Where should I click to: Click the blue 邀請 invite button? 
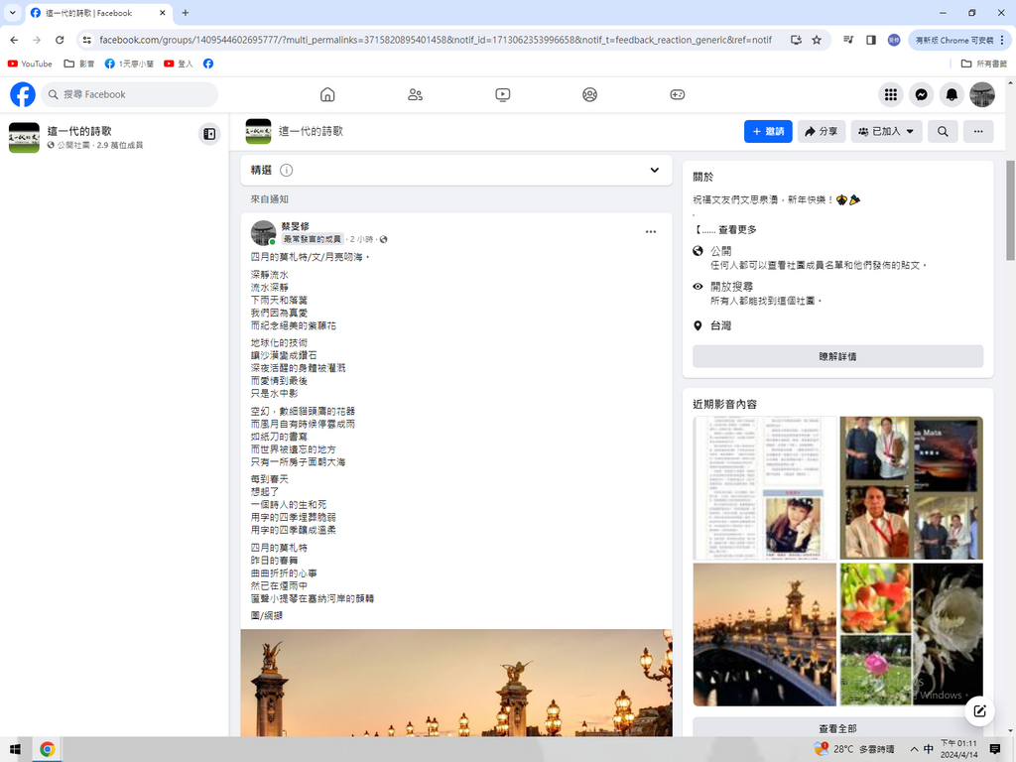tap(767, 131)
